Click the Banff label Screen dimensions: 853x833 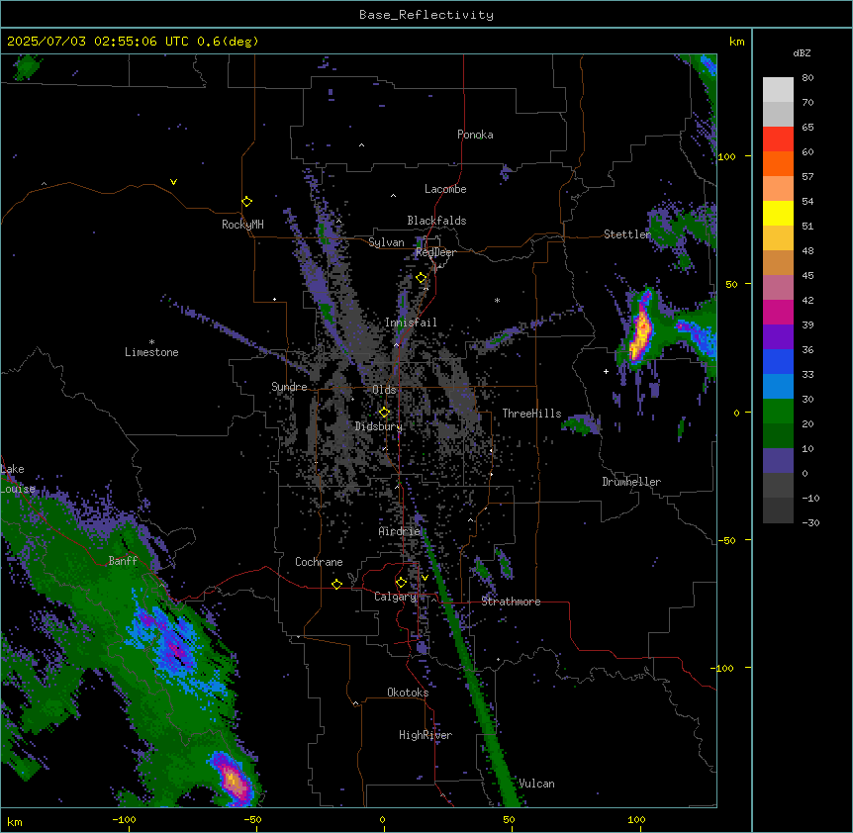[123, 561]
